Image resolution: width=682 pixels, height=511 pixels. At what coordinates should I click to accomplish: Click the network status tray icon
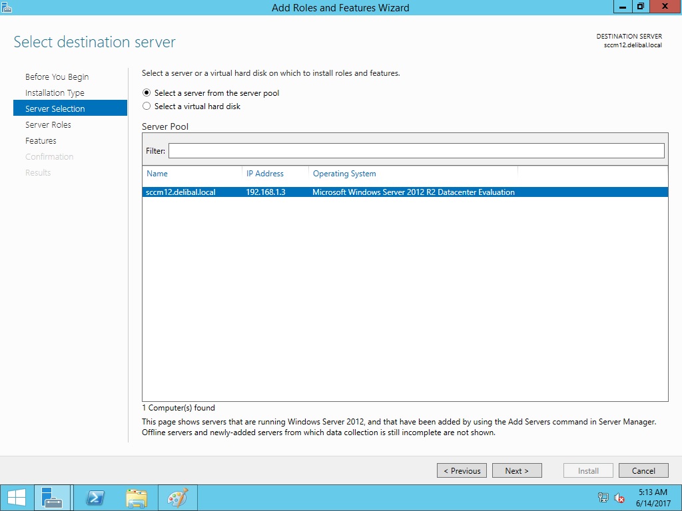603,498
